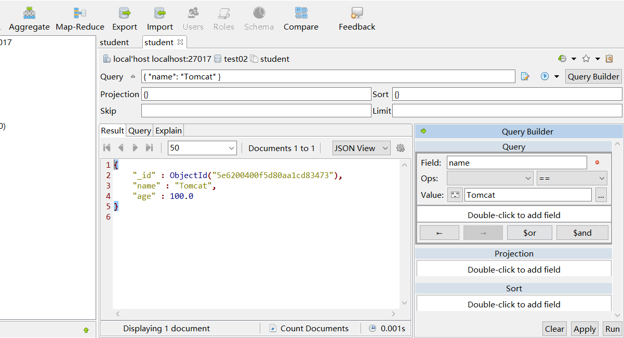Screen dimensions: 624x338
Task: Launch the Compare tool
Action: [301, 19]
